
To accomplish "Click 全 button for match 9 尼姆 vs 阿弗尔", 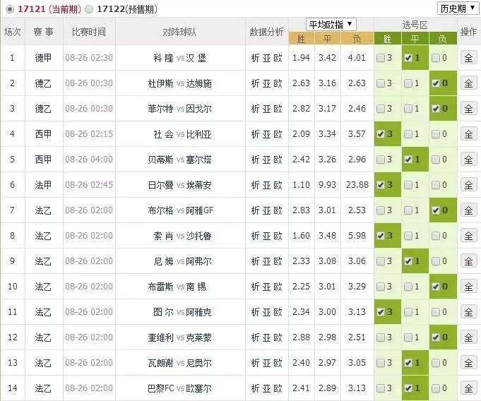I will 468,261.
